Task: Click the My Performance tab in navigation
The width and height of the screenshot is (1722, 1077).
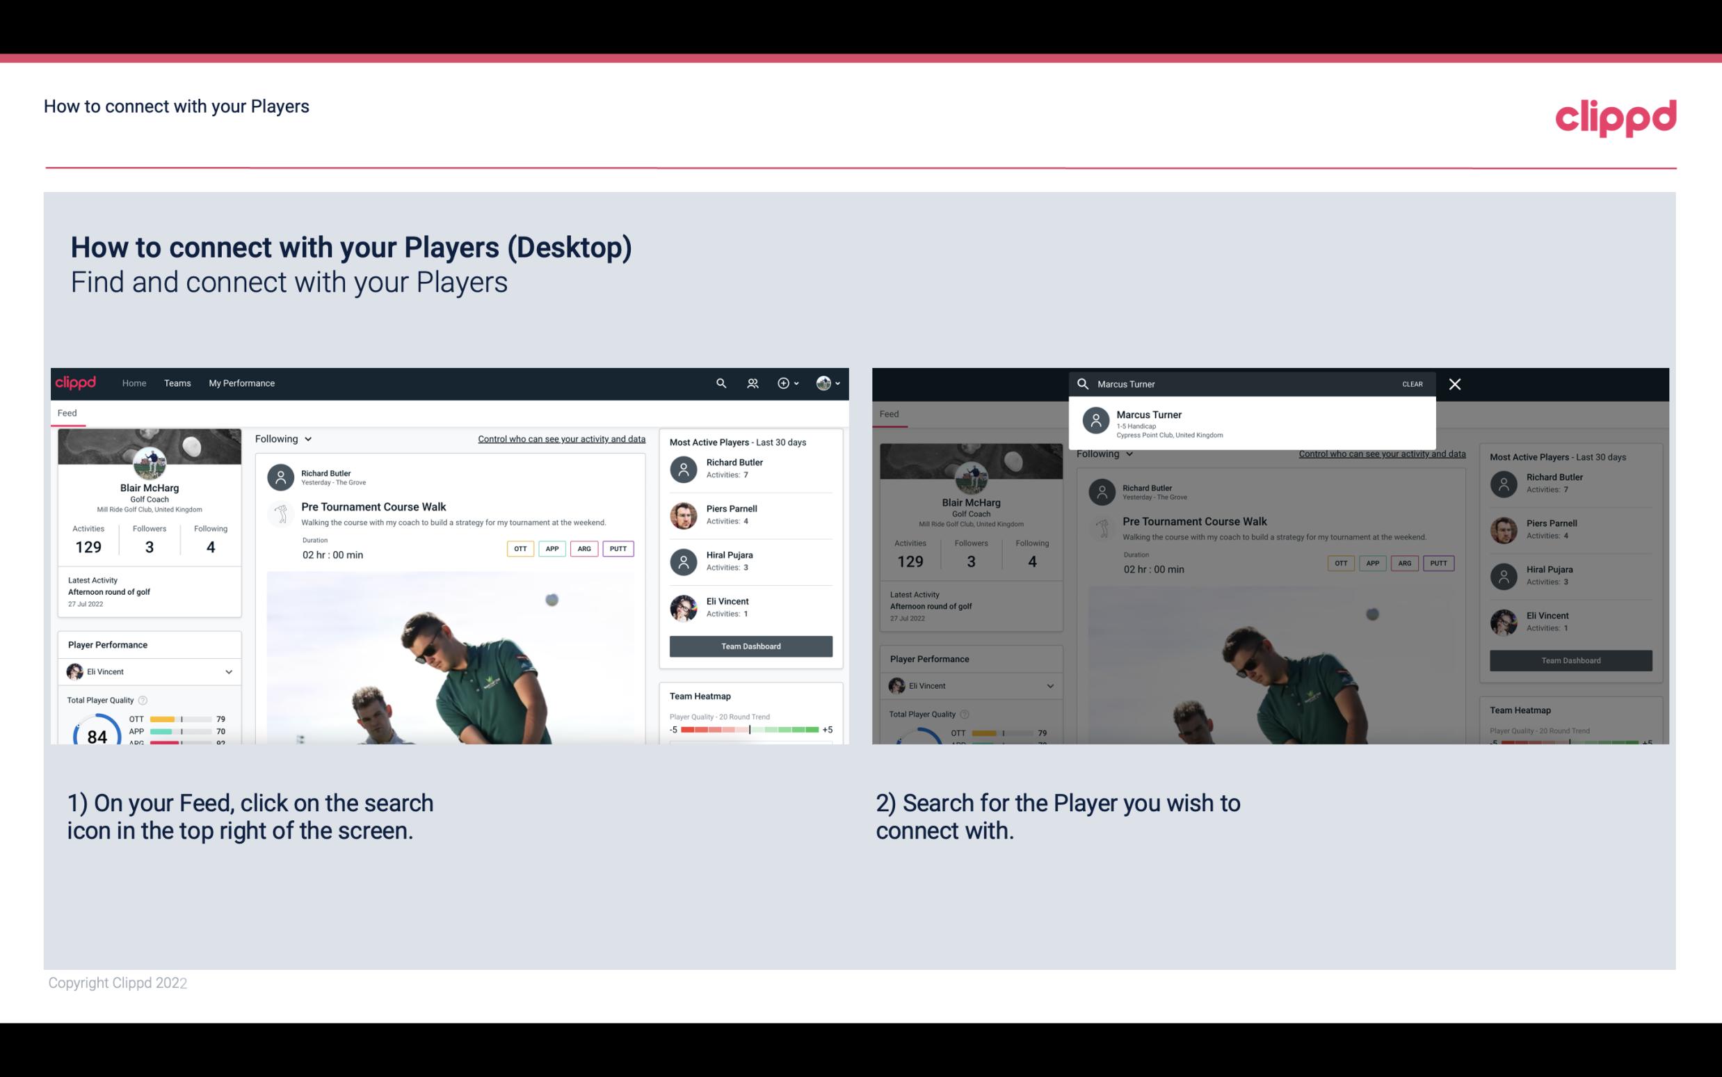Action: click(x=242, y=382)
